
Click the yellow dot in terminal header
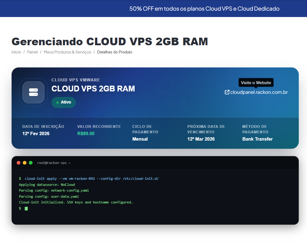point(25,163)
